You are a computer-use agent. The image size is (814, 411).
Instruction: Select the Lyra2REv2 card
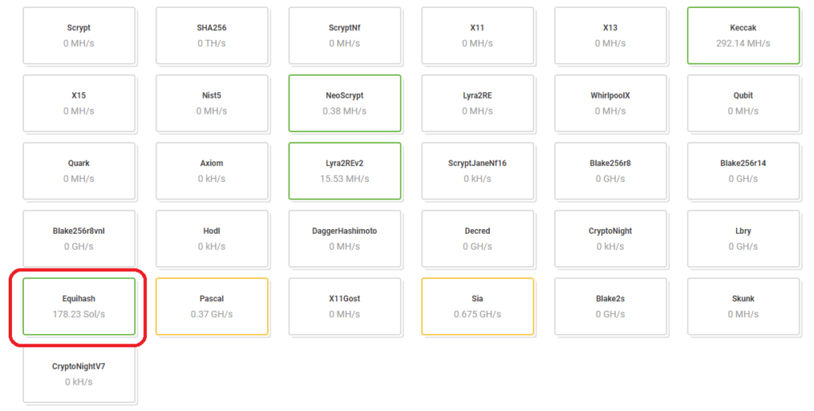[x=344, y=170]
